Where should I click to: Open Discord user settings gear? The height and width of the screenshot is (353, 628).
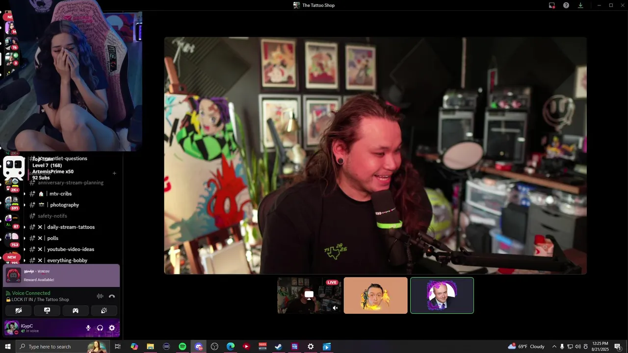(x=112, y=328)
